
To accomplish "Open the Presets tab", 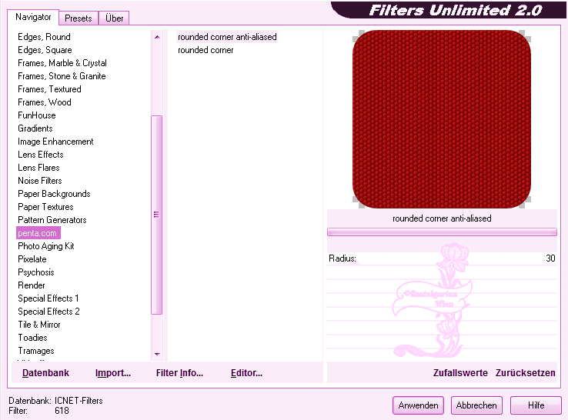I will 79,18.
